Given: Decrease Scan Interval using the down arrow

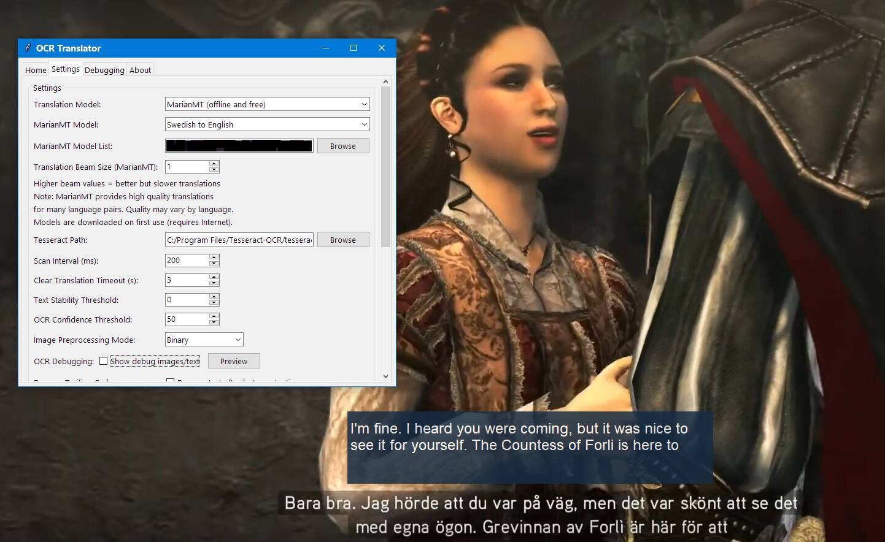Looking at the screenshot, I should tap(214, 264).
